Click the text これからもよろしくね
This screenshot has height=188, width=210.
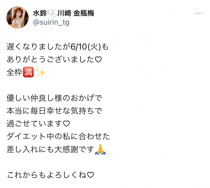click(x=47, y=175)
